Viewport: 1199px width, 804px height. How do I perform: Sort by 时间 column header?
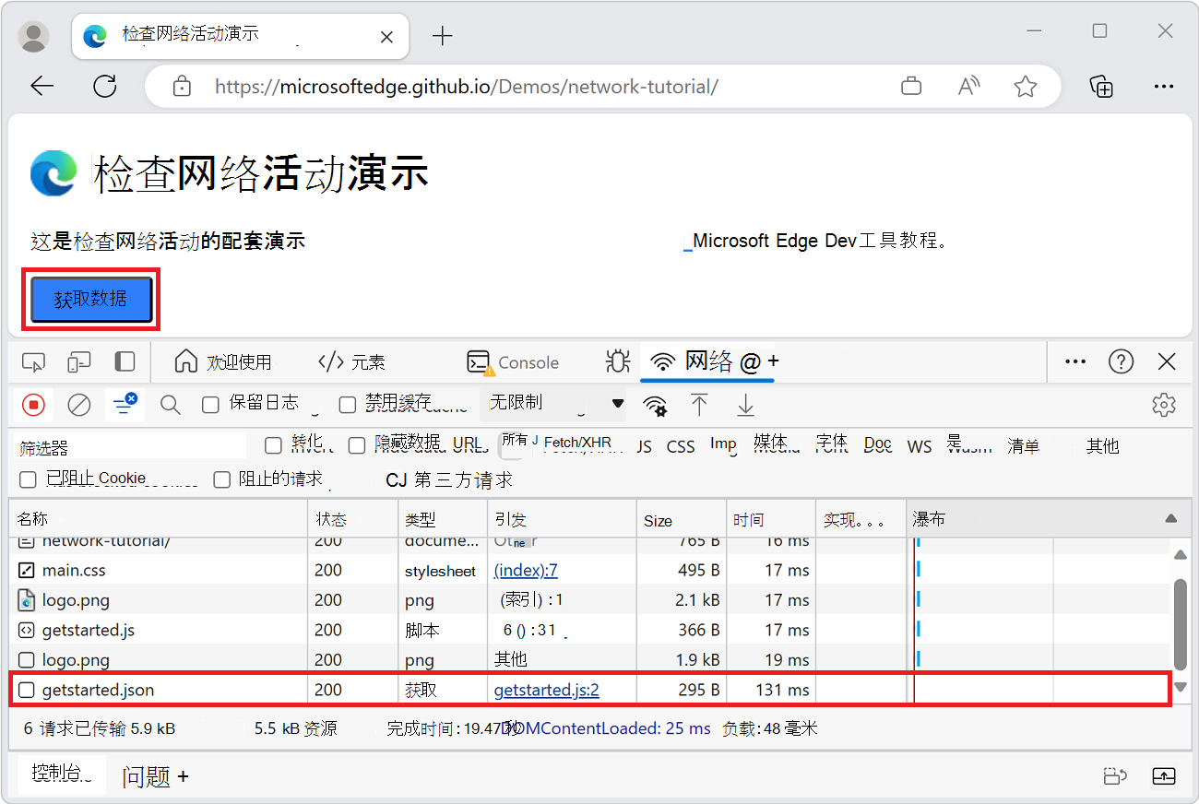coord(771,519)
